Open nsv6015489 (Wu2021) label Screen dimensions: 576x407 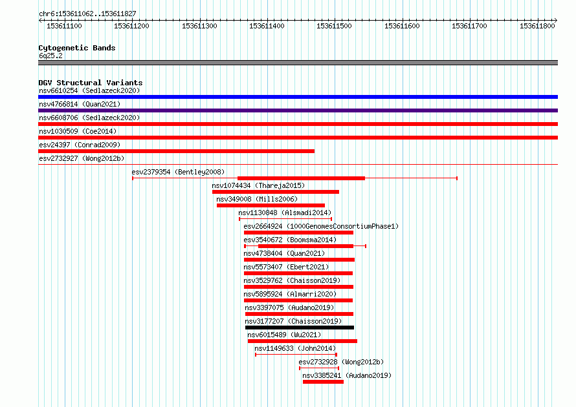(284, 335)
